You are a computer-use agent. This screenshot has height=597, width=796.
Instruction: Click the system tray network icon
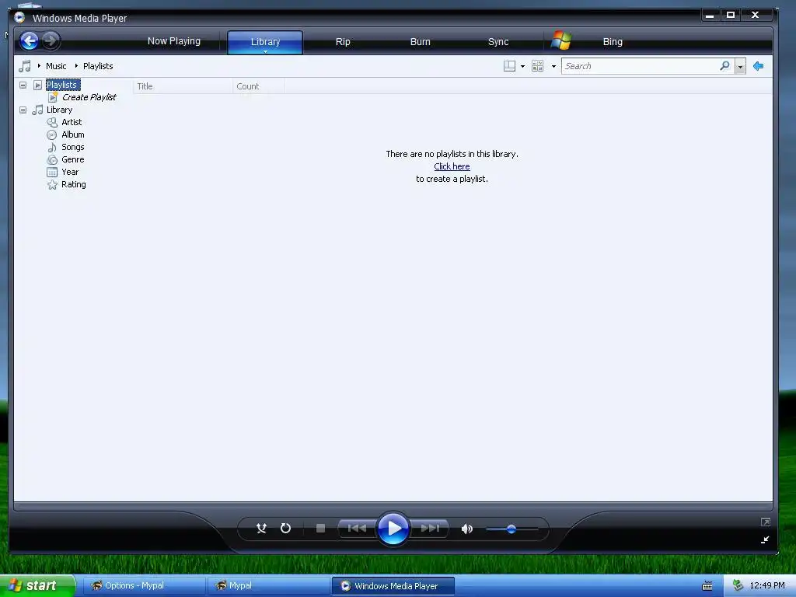(738, 585)
